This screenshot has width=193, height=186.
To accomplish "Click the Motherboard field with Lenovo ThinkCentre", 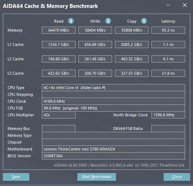I will (114, 149).
